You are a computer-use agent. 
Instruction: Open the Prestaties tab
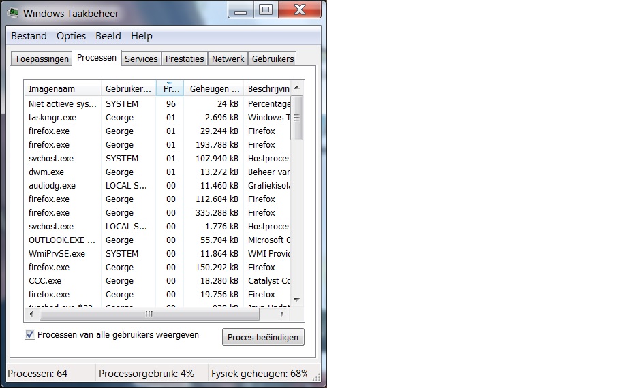[185, 59]
